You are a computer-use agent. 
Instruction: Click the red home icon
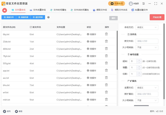[x=5, y=10]
